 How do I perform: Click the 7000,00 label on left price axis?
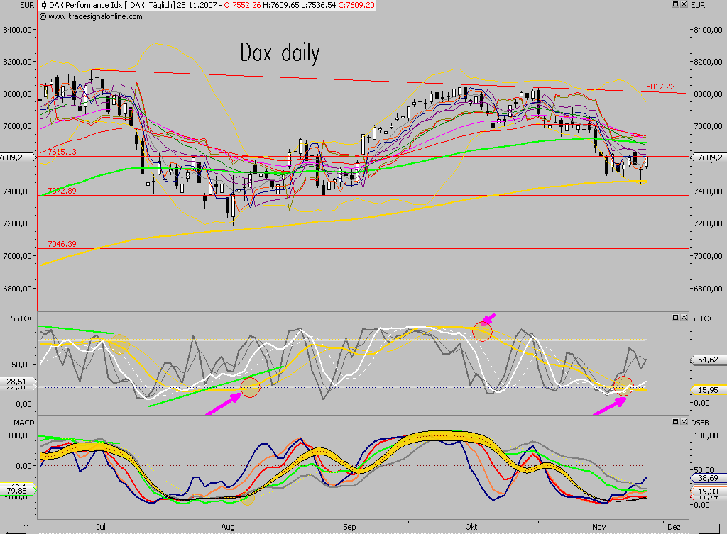pos(17,255)
